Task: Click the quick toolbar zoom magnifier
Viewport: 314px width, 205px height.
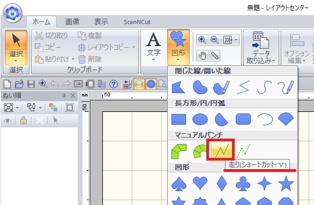Action: pos(43,84)
